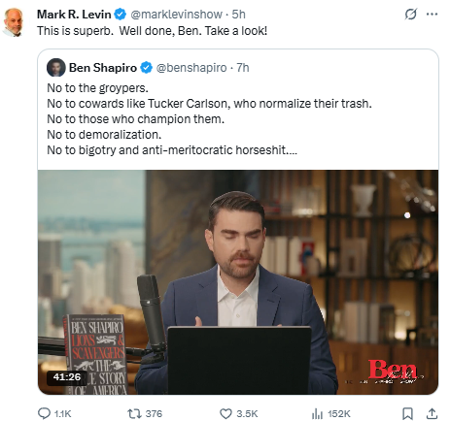Open the 5h timestamp of Levin's post

239,15
